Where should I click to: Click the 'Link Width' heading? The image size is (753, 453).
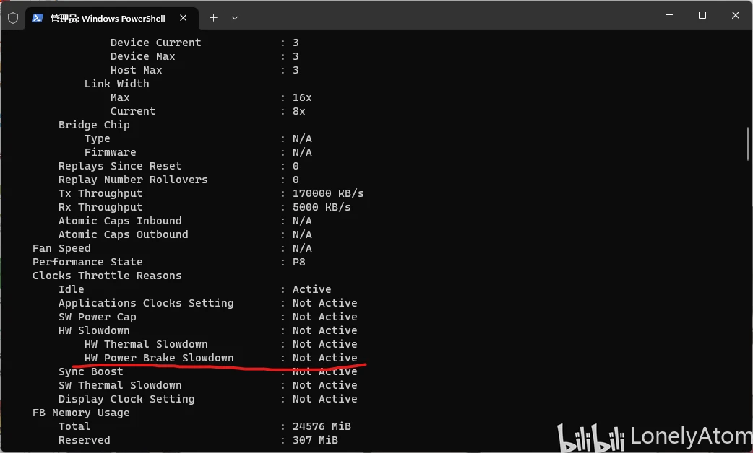point(116,84)
